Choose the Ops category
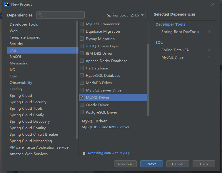The image size is (222, 173). click(x=42, y=76)
